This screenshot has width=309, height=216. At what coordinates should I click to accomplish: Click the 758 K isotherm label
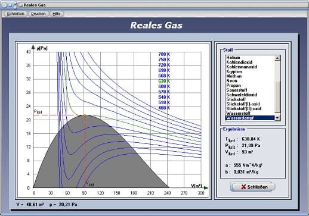click(x=164, y=60)
